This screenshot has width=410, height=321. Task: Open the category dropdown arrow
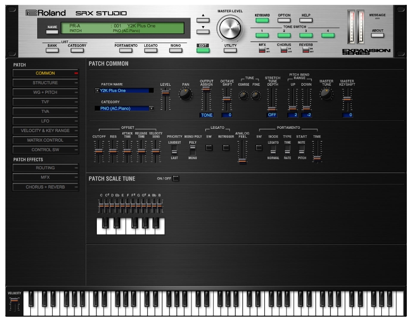point(152,109)
